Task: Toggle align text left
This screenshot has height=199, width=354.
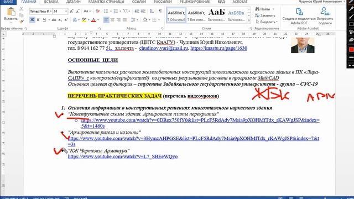Action: point(106,20)
